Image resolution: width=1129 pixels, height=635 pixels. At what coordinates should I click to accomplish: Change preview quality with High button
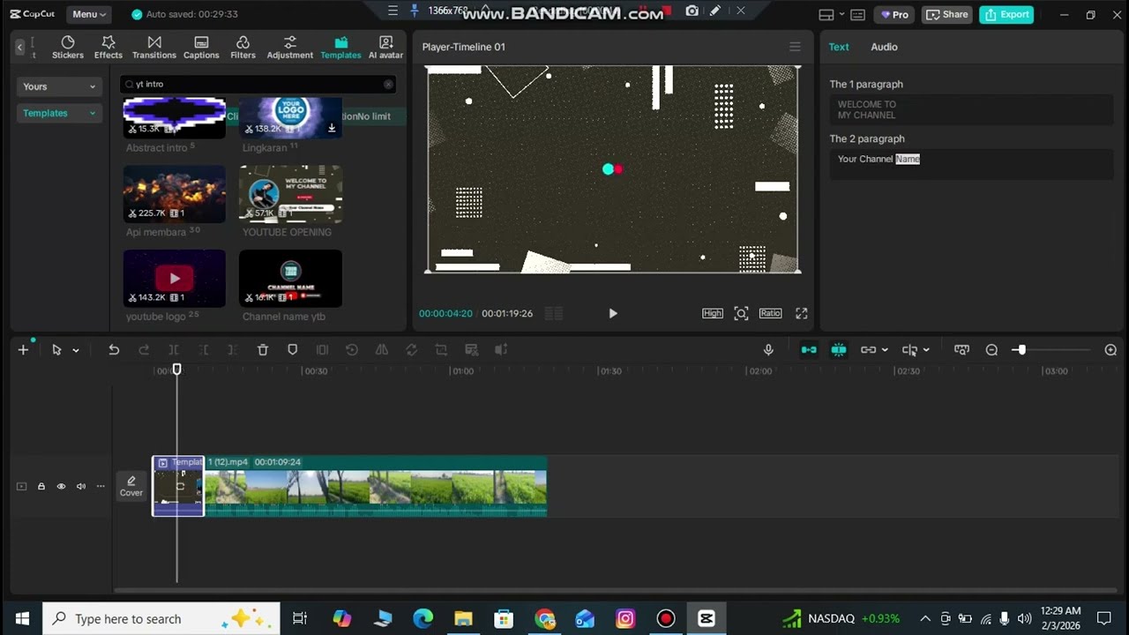click(713, 313)
